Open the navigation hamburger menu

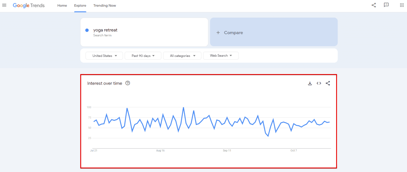4,5
